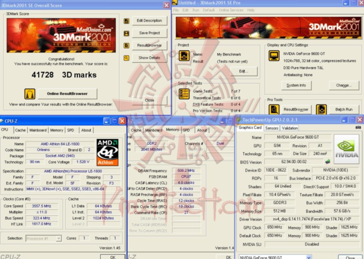This screenshot has width=364, height=259.
Task: Click the AMD Athlon 64 logo in CPU-Z
Action: click(107, 152)
